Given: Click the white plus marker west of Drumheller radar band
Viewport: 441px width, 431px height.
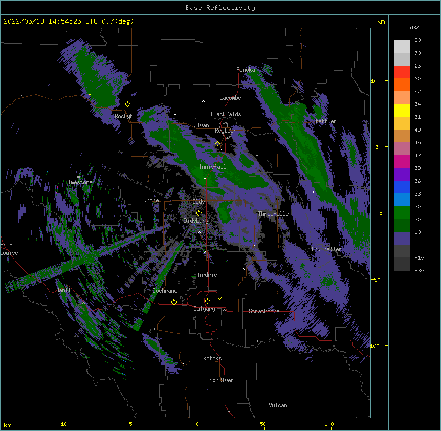Looking at the screenshot, I should click(313, 192).
